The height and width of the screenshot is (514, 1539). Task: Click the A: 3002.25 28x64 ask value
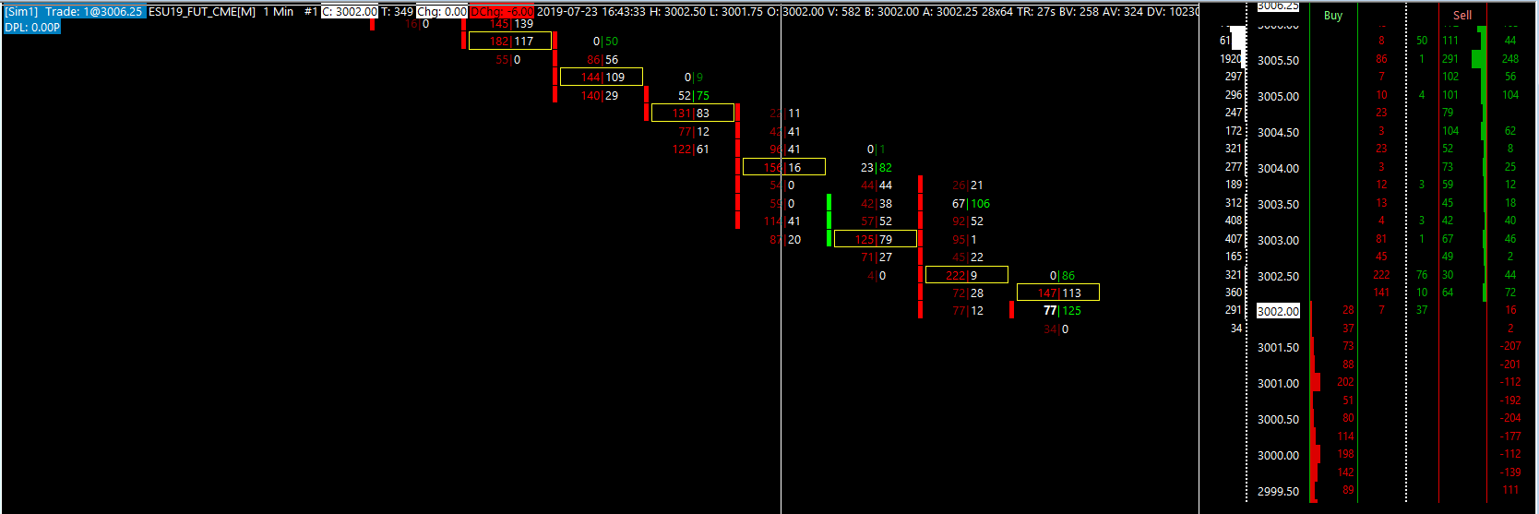[967, 12]
